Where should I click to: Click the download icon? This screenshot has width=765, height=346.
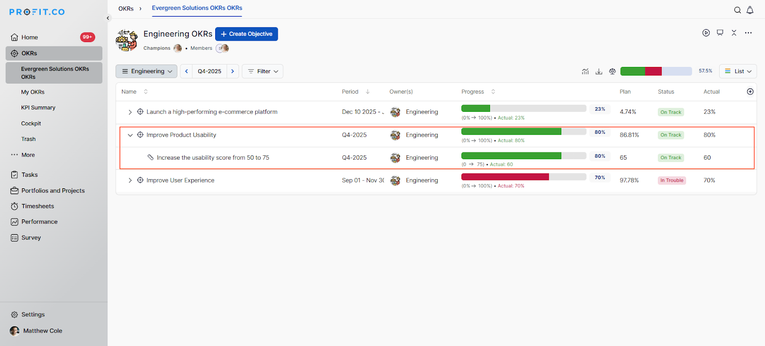(x=599, y=71)
